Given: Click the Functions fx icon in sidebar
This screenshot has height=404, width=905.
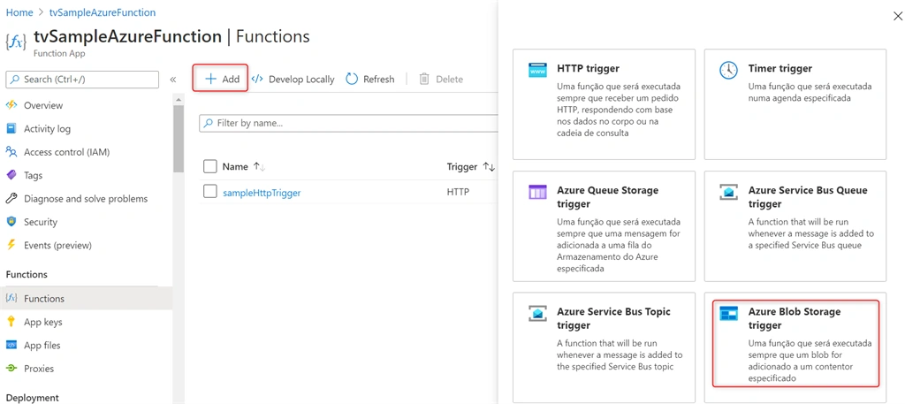Looking at the screenshot, I should point(11,298).
